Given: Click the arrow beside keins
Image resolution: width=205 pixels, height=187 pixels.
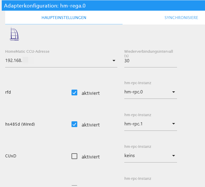Looking at the screenshot, I should point(174,156).
